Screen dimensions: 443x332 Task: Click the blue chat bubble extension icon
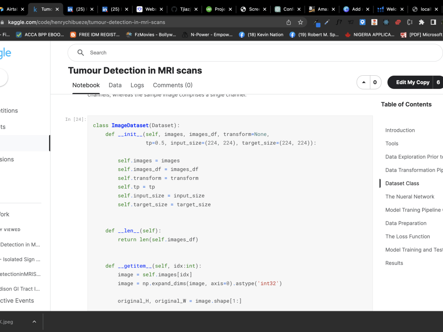[x=362, y=22]
